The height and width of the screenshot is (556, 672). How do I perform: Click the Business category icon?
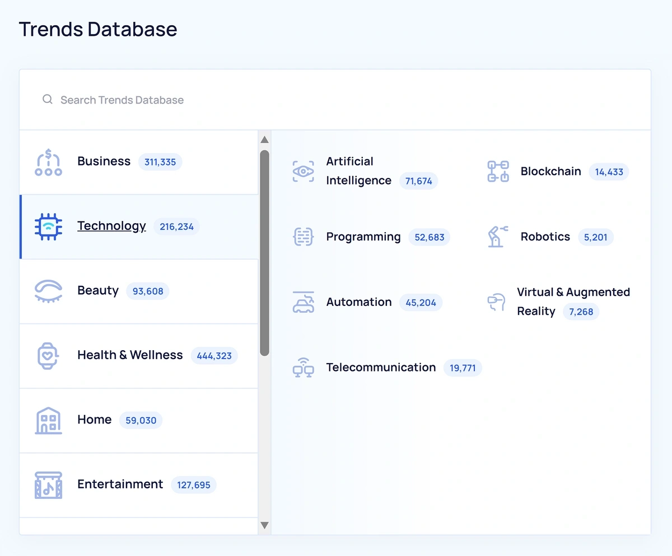49,162
